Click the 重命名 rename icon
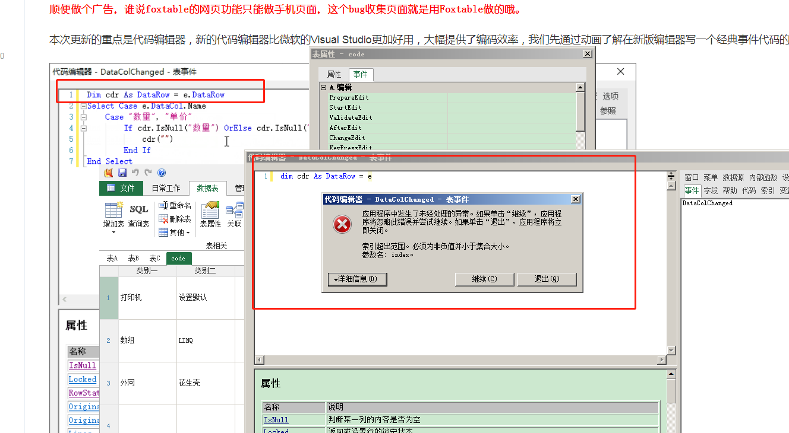 [163, 205]
